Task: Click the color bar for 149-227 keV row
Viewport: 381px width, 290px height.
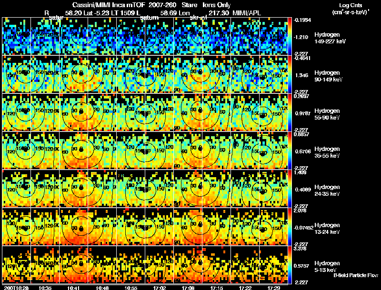Action: [x=290, y=36]
